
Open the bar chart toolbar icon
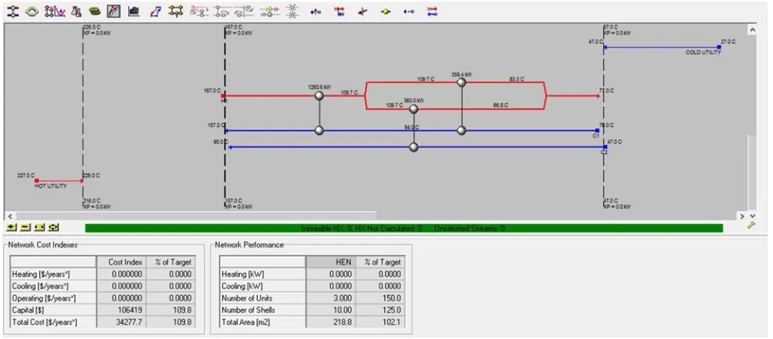click(133, 12)
